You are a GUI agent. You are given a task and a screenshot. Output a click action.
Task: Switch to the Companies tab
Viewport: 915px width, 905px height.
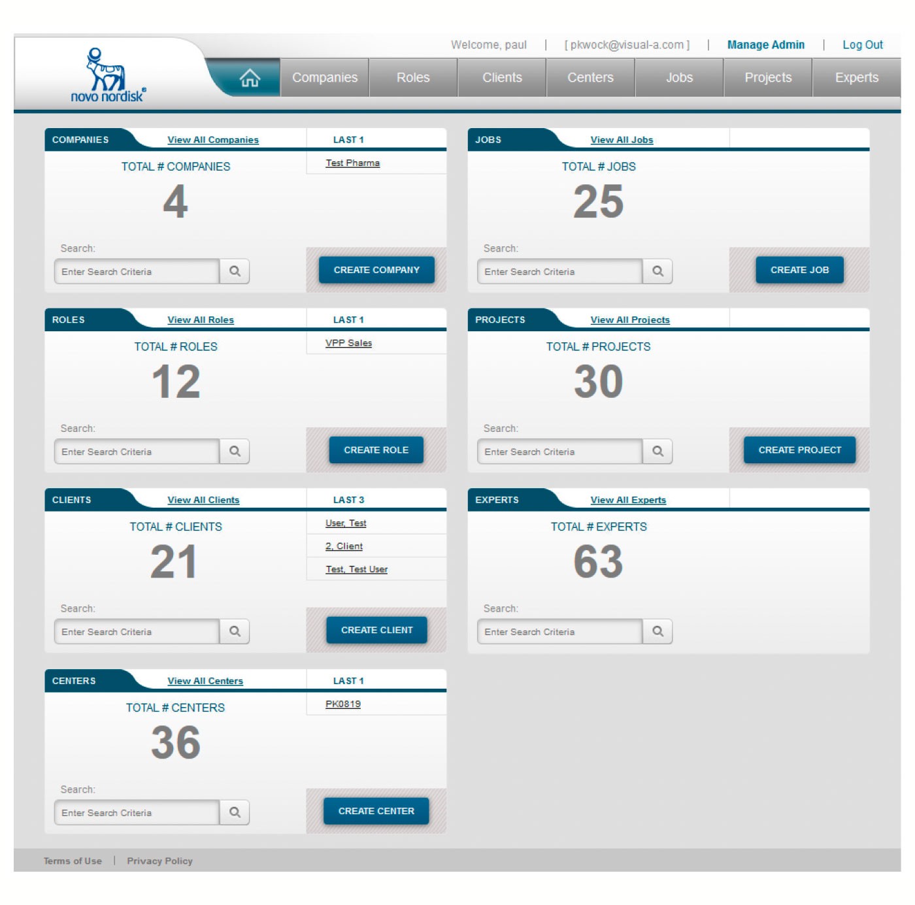click(x=325, y=77)
